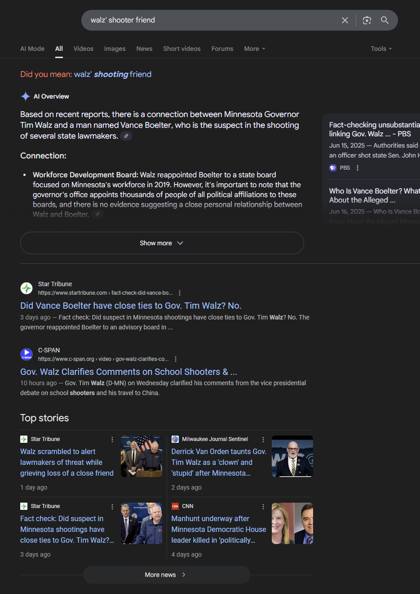
Task: Open source link icon after 'Walz and Boelter'
Action: pyautogui.click(x=97, y=214)
